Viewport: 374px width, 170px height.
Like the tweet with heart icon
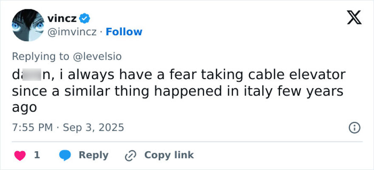20,155
